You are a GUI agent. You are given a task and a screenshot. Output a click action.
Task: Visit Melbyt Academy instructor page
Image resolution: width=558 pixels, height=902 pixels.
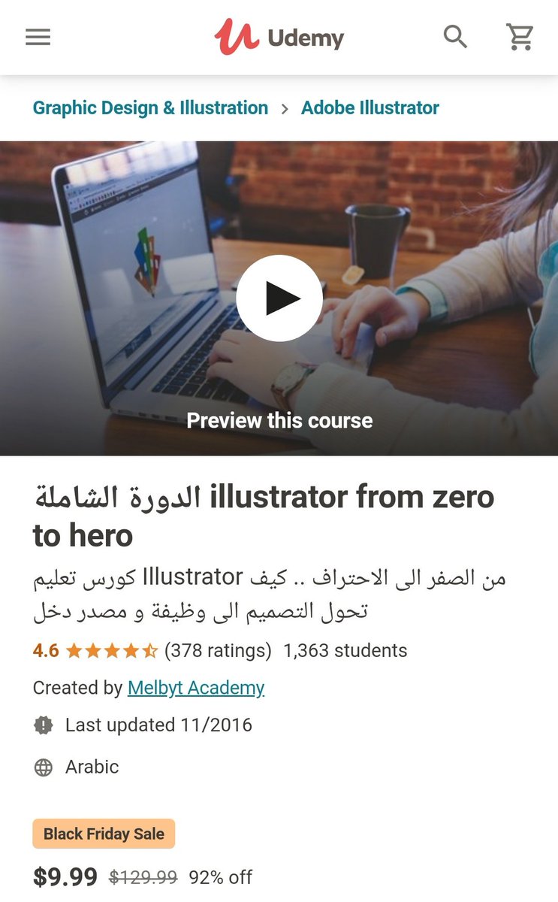(196, 688)
